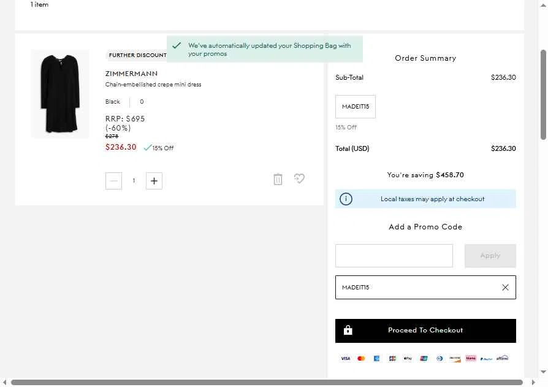Click the Apply promo code button
This screenshot has width=548, height=387.
pos(490,256)
